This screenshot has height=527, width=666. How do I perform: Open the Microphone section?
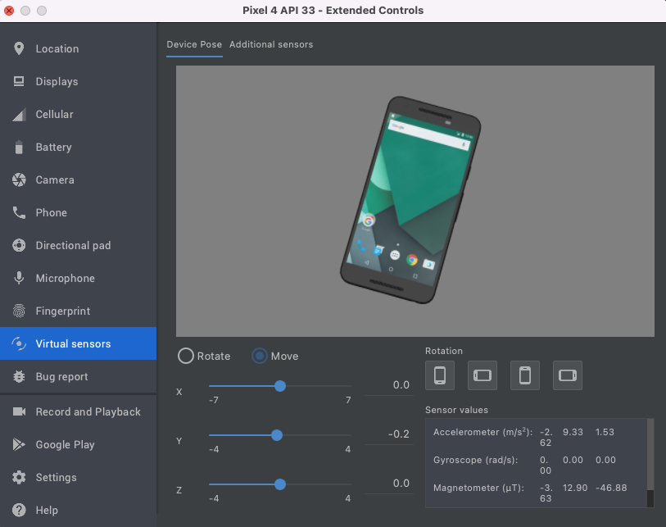[x=78, y=278]
